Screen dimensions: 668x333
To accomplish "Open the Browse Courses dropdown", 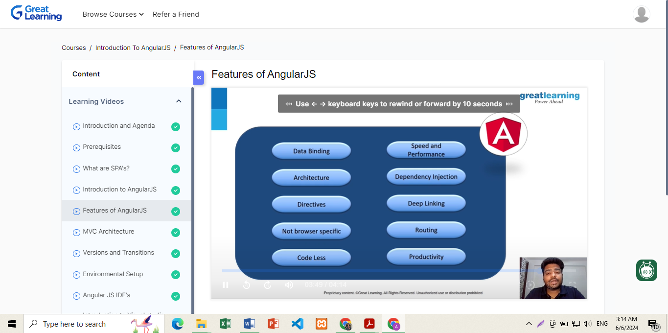I will (113, 14).
